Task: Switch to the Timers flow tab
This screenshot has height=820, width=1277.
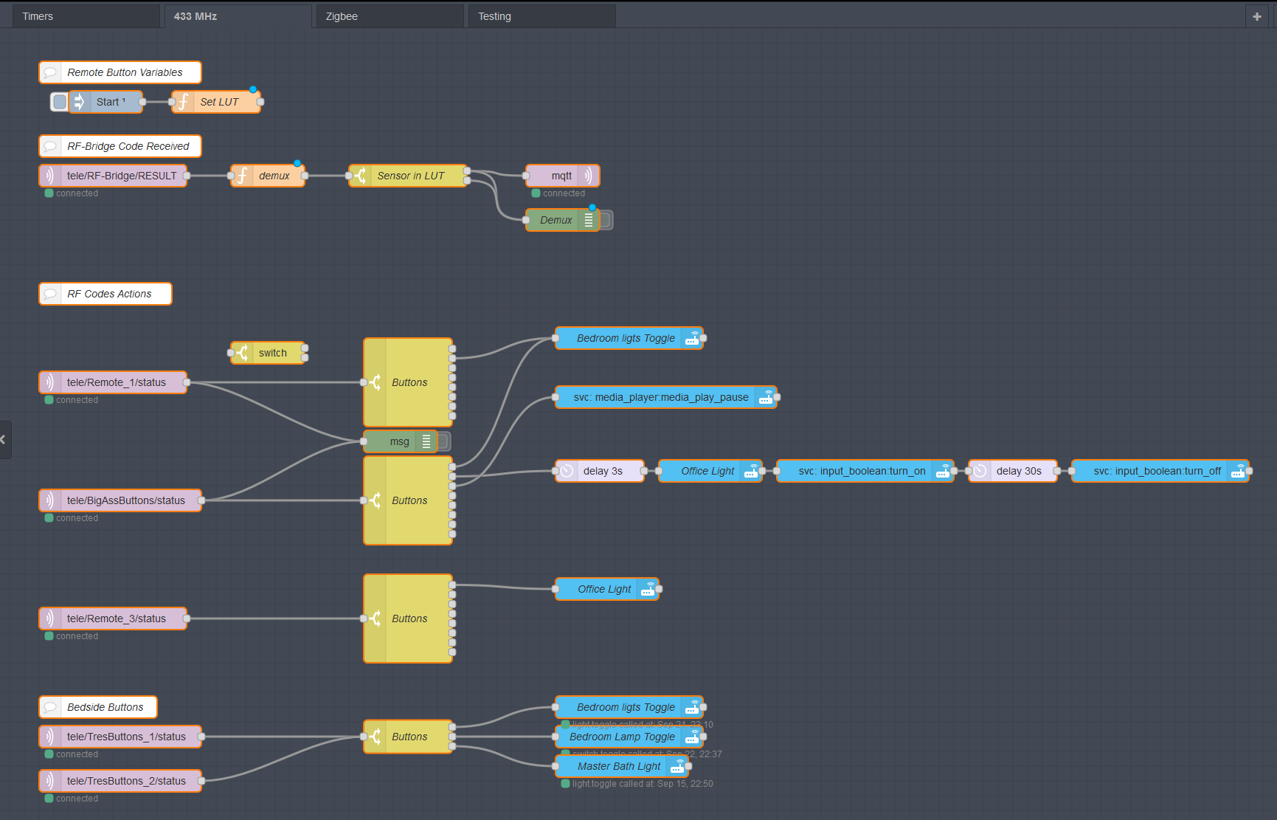Action: [x=86, y=16]
